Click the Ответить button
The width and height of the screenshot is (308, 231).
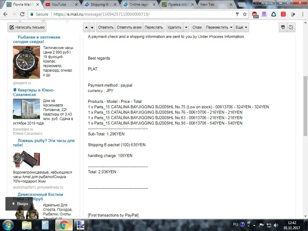coord(105,27)
